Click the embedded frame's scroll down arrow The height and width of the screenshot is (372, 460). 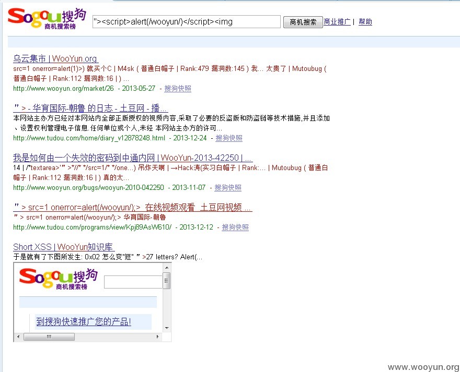pyautogui.click(x=167, y=328)
